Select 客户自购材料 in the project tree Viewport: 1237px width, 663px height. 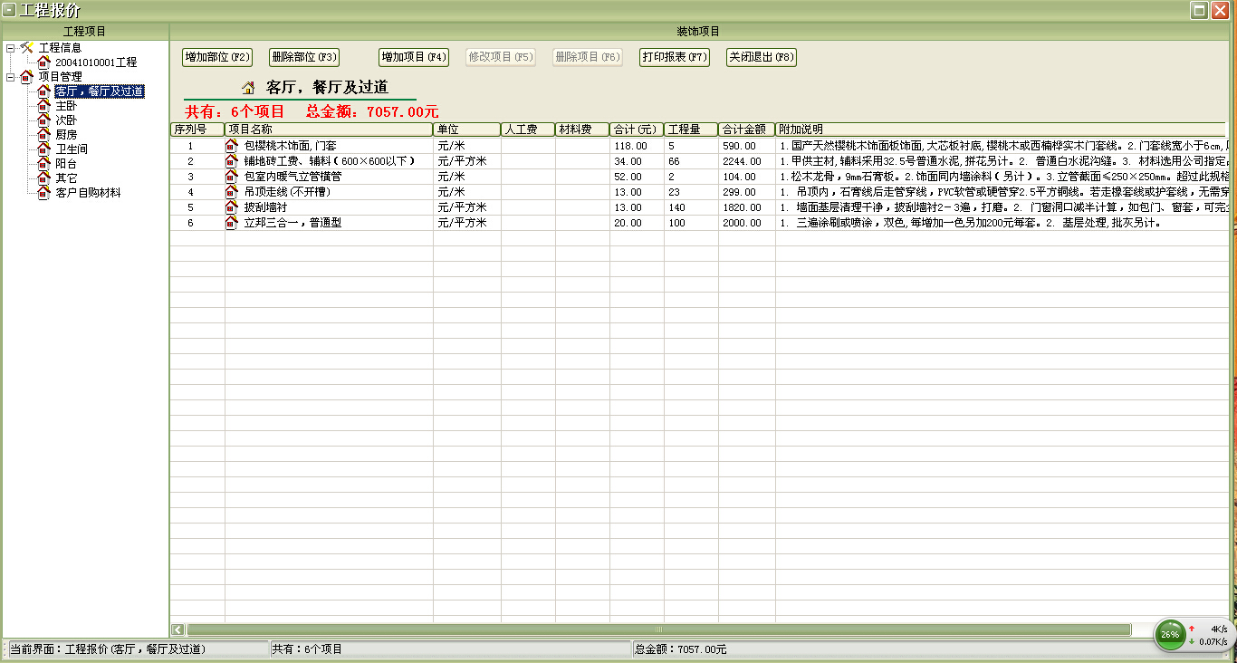[x=88, y=193]
